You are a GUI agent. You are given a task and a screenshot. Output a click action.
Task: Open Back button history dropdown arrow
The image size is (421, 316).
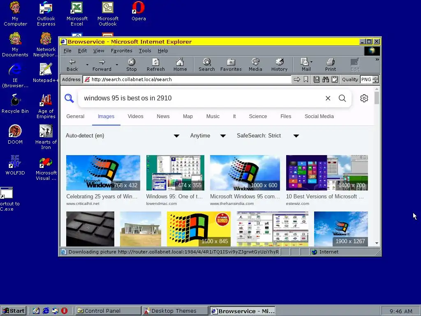(87, 65)
